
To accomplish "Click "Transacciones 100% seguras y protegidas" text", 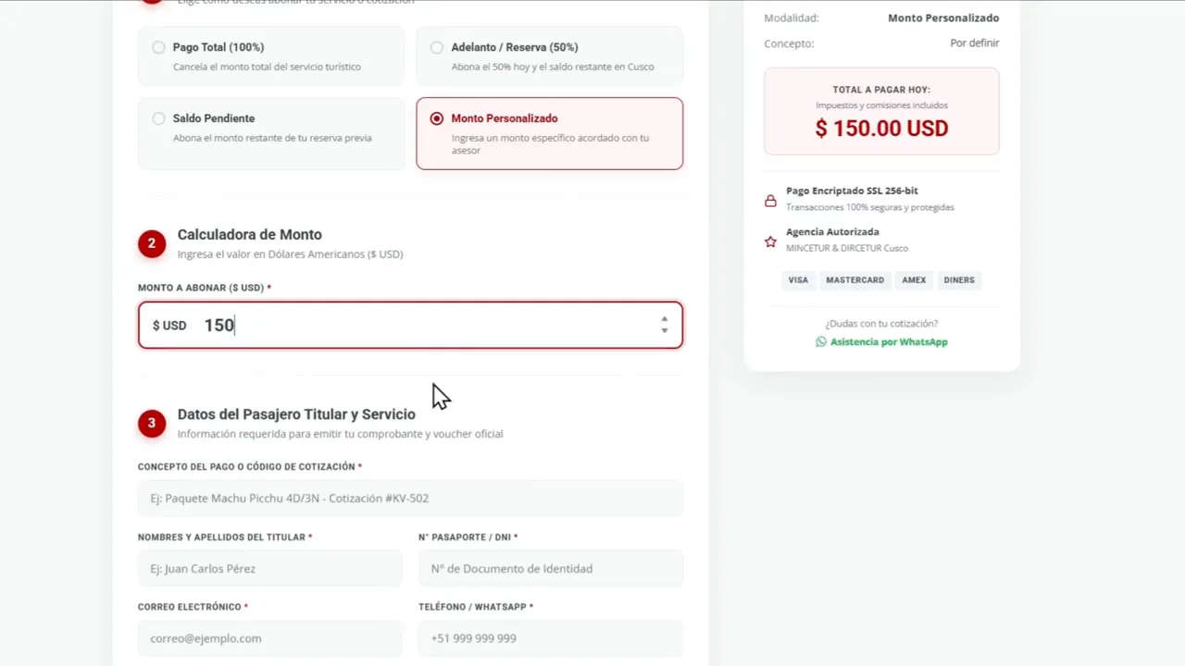I will coord(870,207).
